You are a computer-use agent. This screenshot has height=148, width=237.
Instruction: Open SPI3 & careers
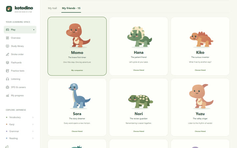(20, 87)
